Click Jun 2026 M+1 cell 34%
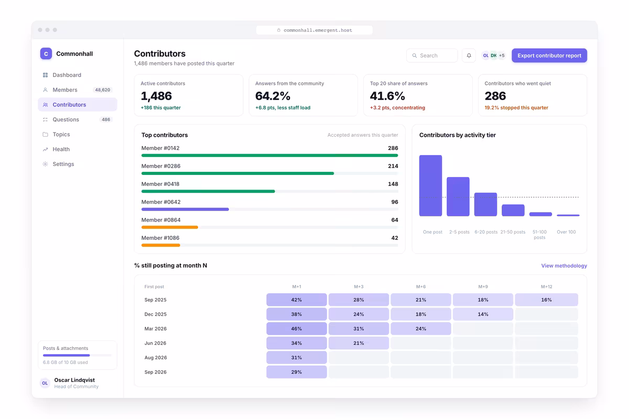Screen dimensions: 629x419 coord(297,343)
